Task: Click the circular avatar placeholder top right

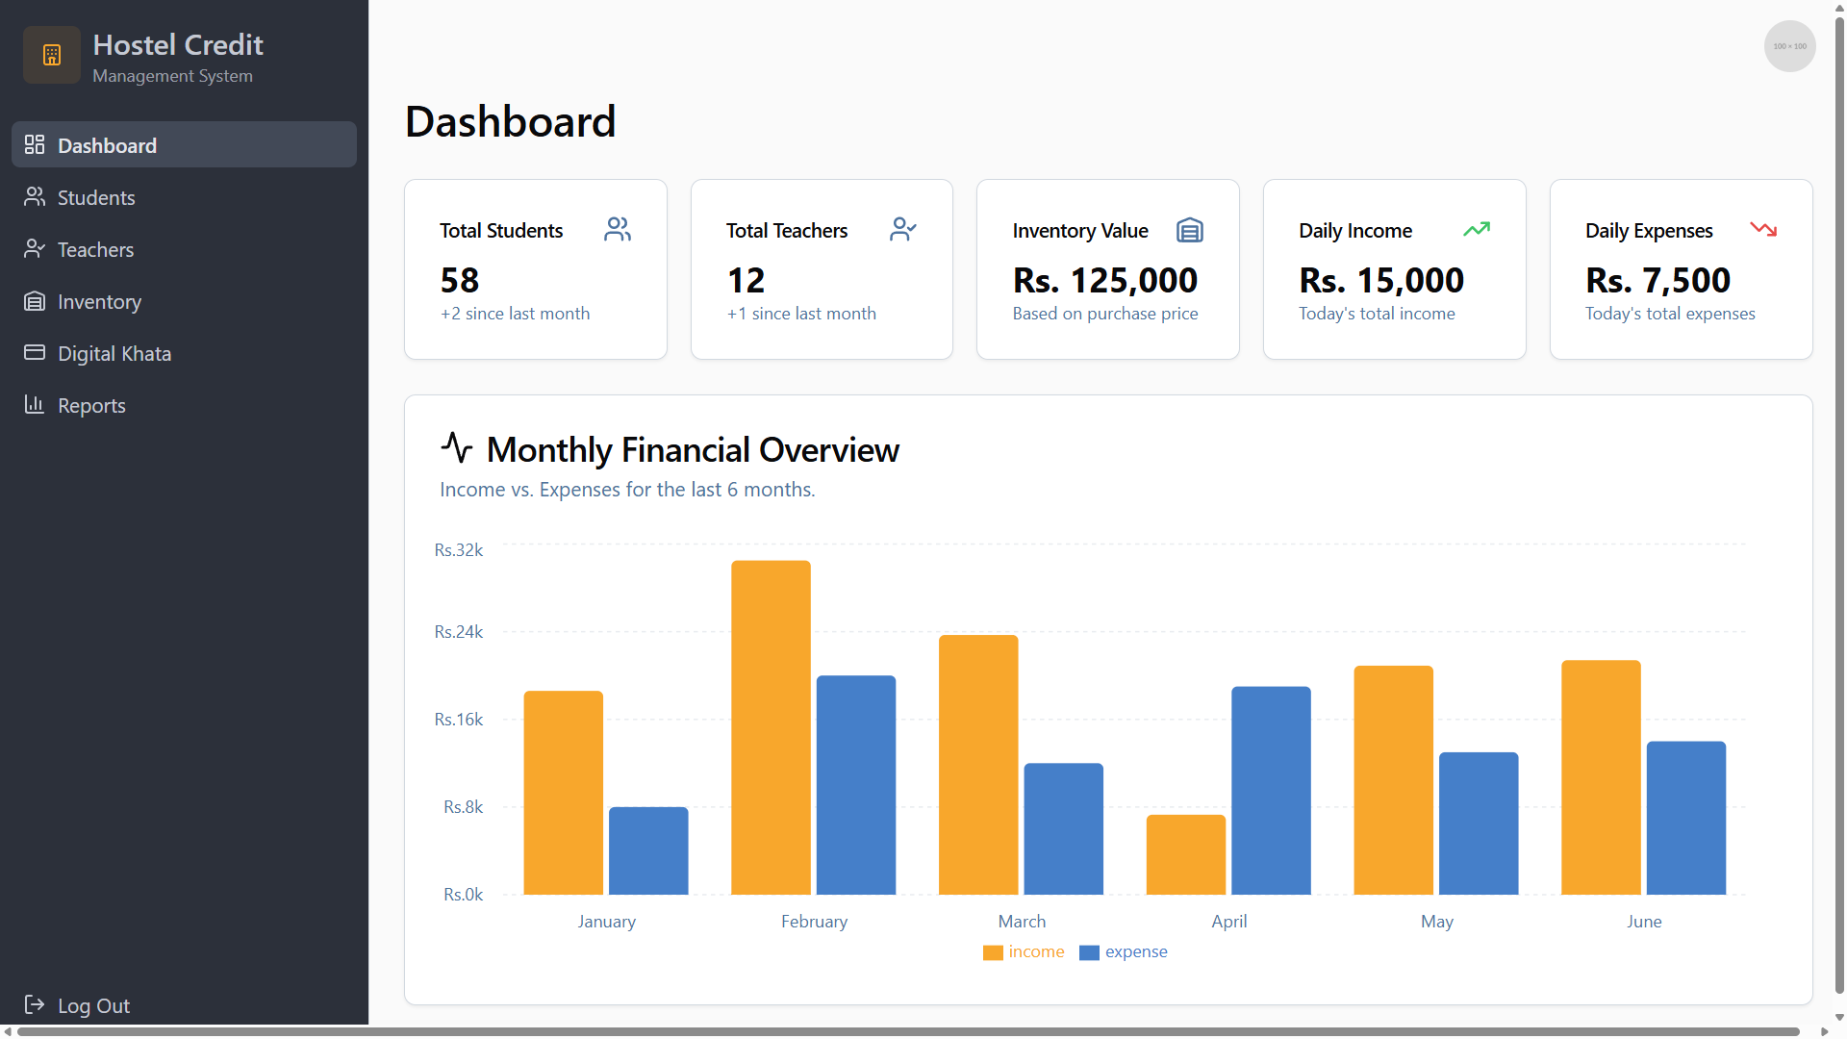Action: [x=1789, y=45]
